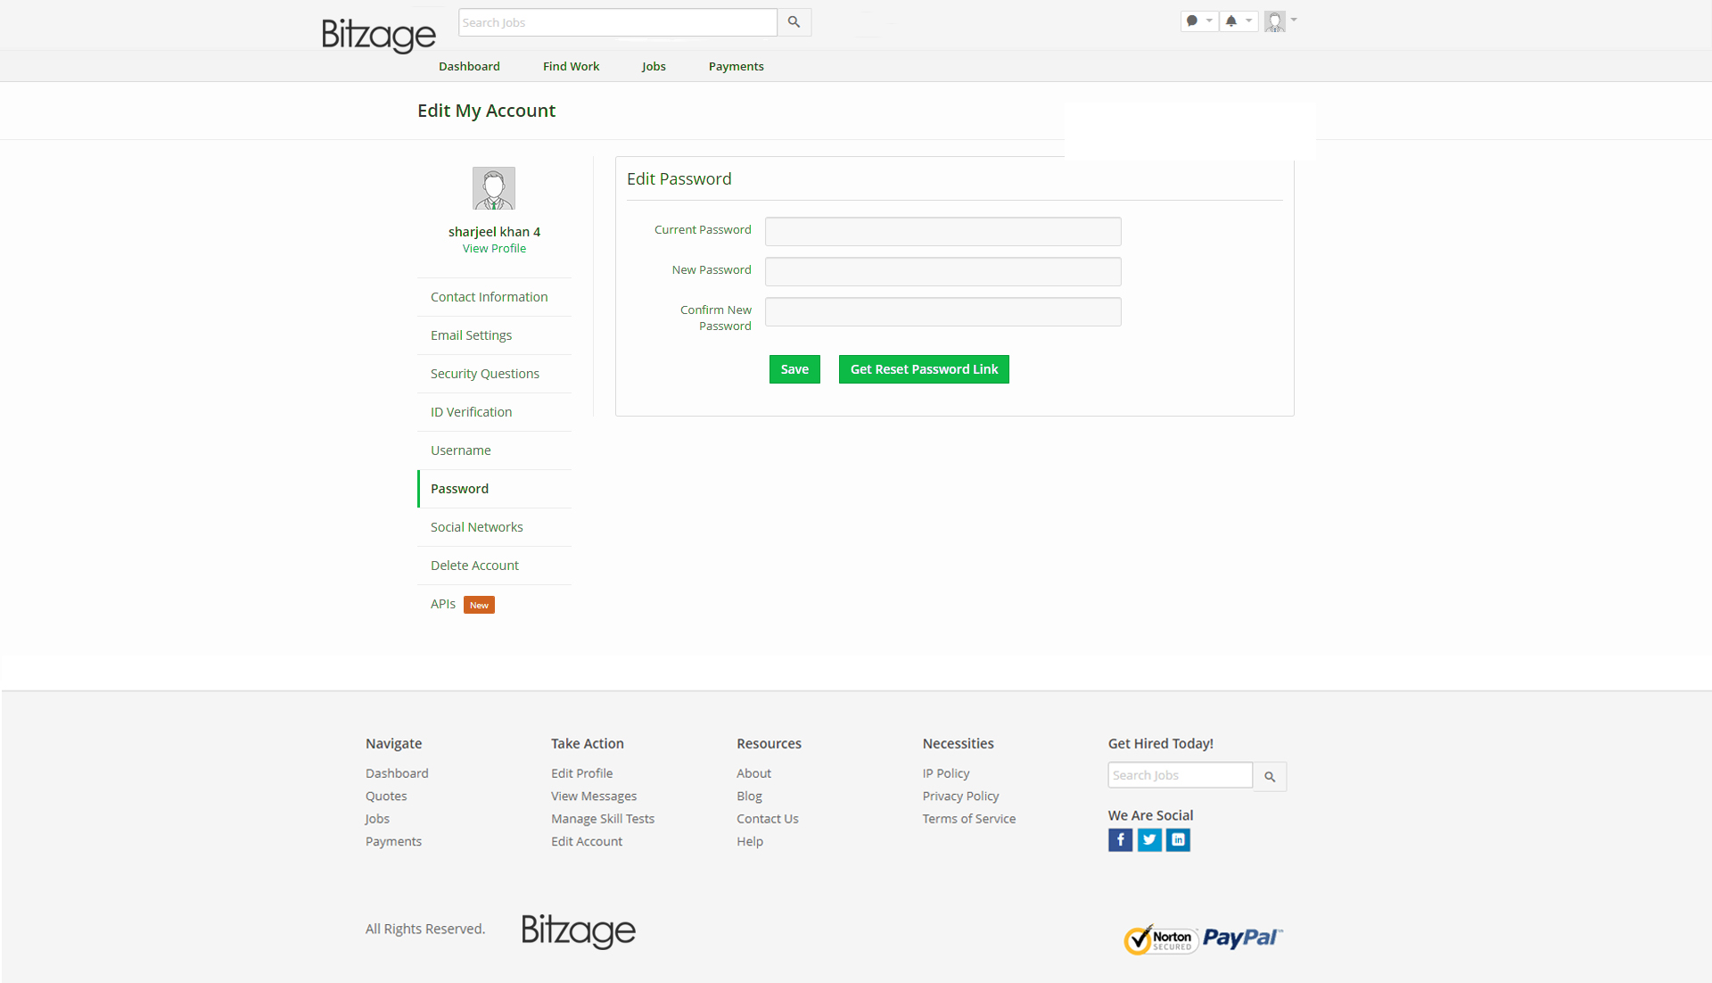Click the footer search magnifier icon
The height and width of the screenshot is (983, 1712).
[1270, 777]
